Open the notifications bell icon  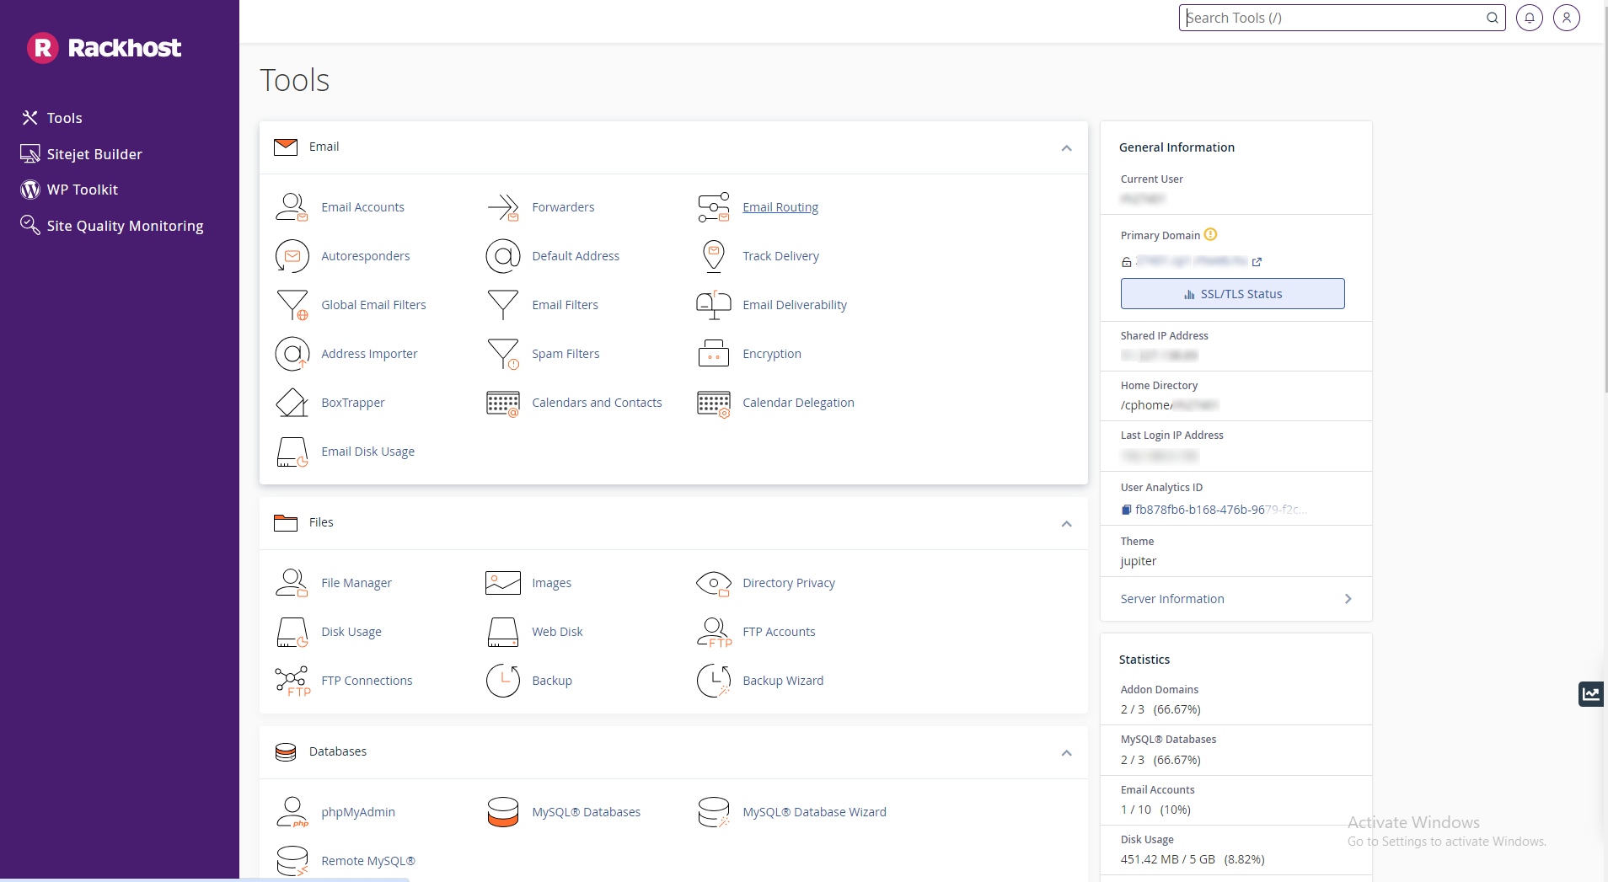(1530, 18)
